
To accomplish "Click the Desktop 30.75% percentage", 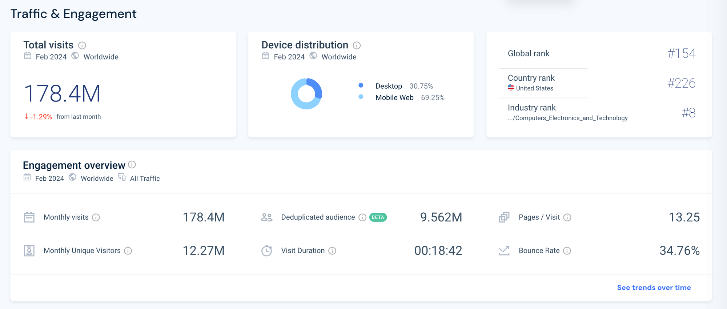I will 421,86.
